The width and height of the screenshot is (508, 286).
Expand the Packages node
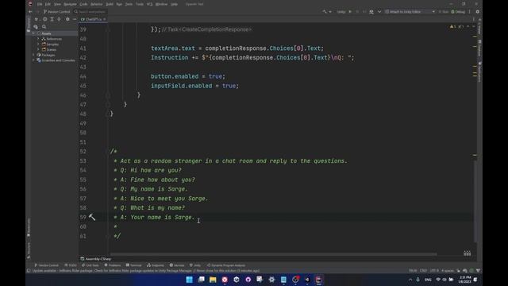pos(33,55)
